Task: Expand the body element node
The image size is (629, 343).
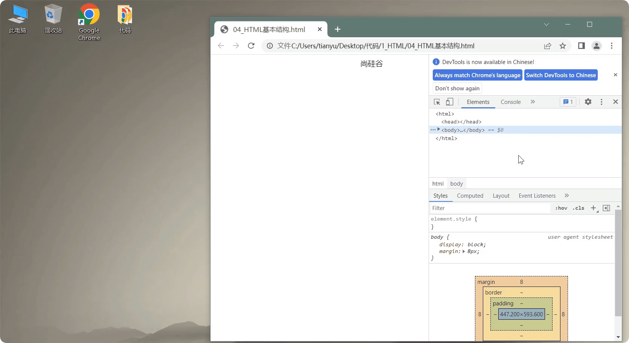Action: tap(438, 130)
